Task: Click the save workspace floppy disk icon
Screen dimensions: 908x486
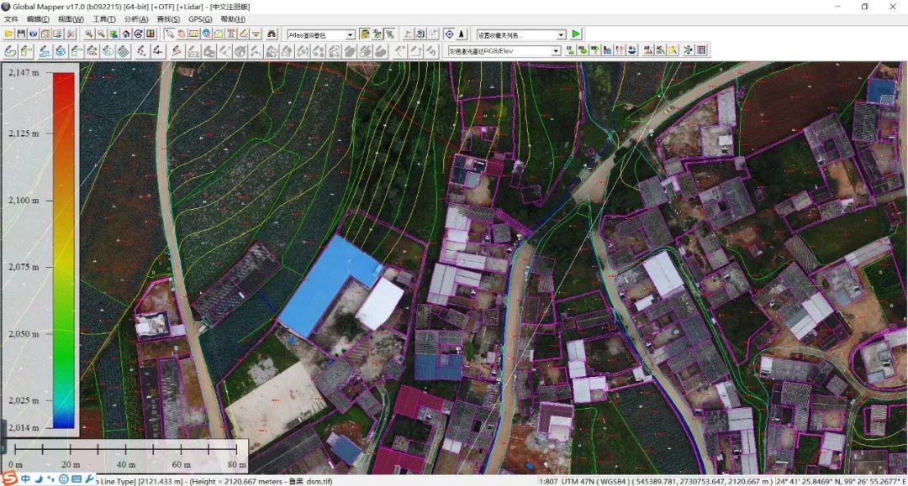Action: coord(21,34)
